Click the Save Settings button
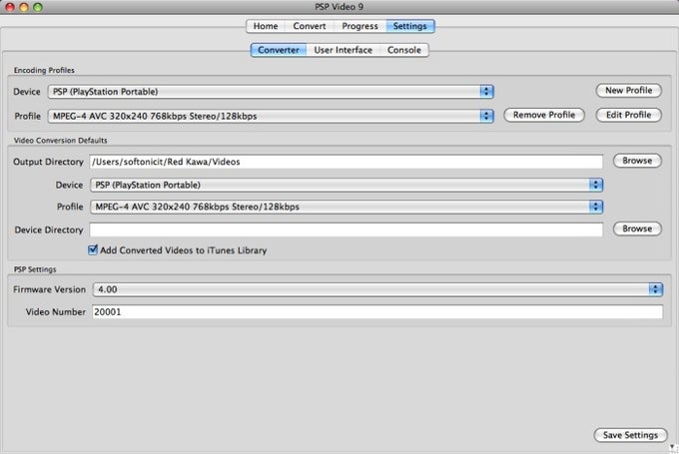679x454 pixels. tap(630, 435)
